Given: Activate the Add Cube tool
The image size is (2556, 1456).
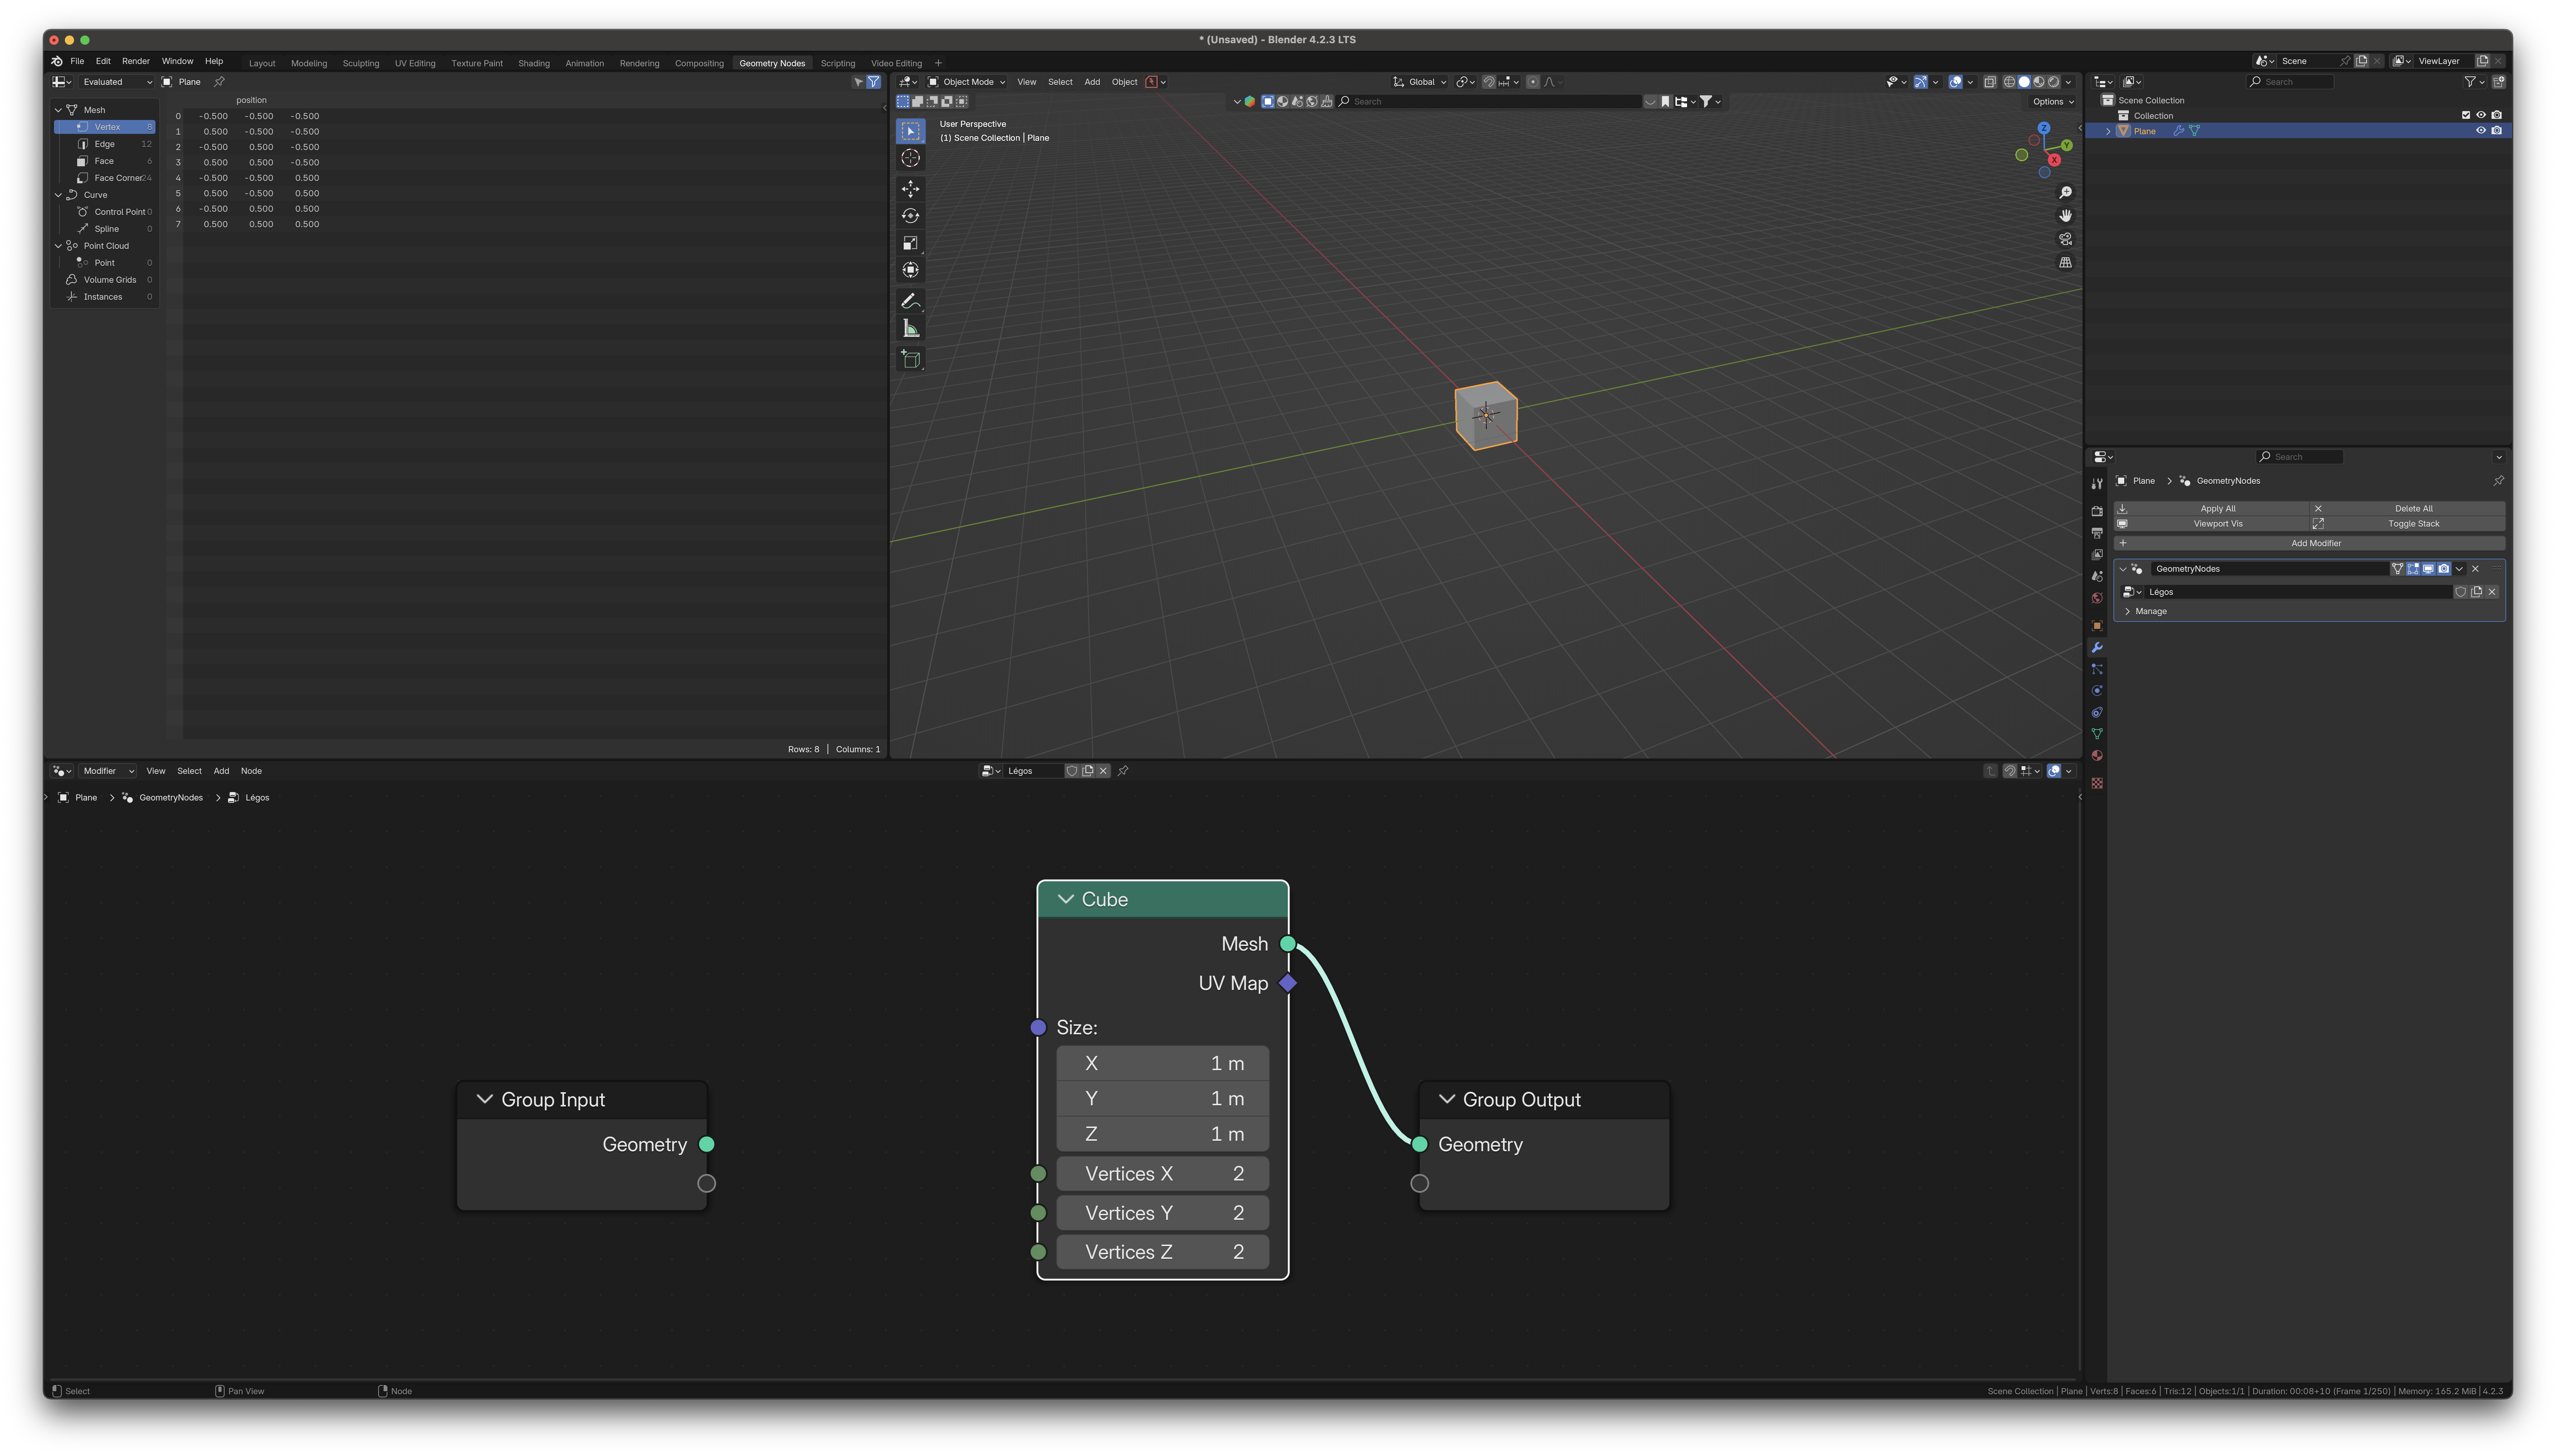Looking at the screenshot, I should tap(910, 359).
